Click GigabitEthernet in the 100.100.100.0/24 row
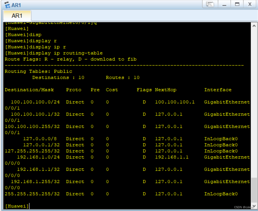 pyautogui.click(x=227, y=102)
